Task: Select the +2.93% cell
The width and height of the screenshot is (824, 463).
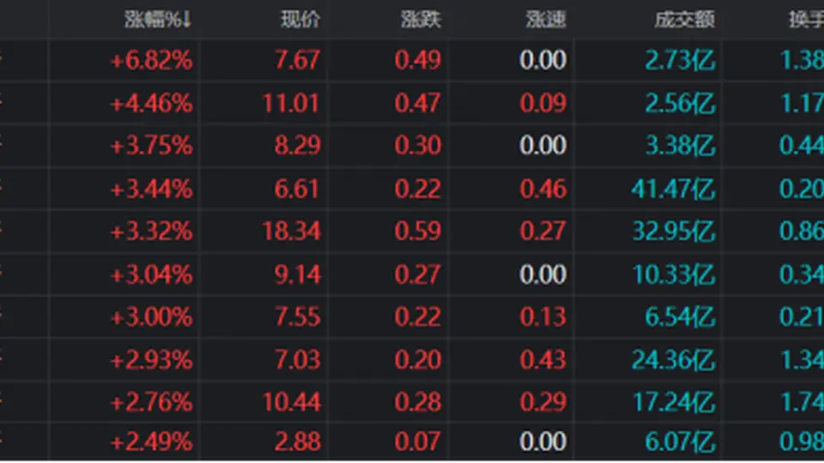Action: [x=151, y=360]
